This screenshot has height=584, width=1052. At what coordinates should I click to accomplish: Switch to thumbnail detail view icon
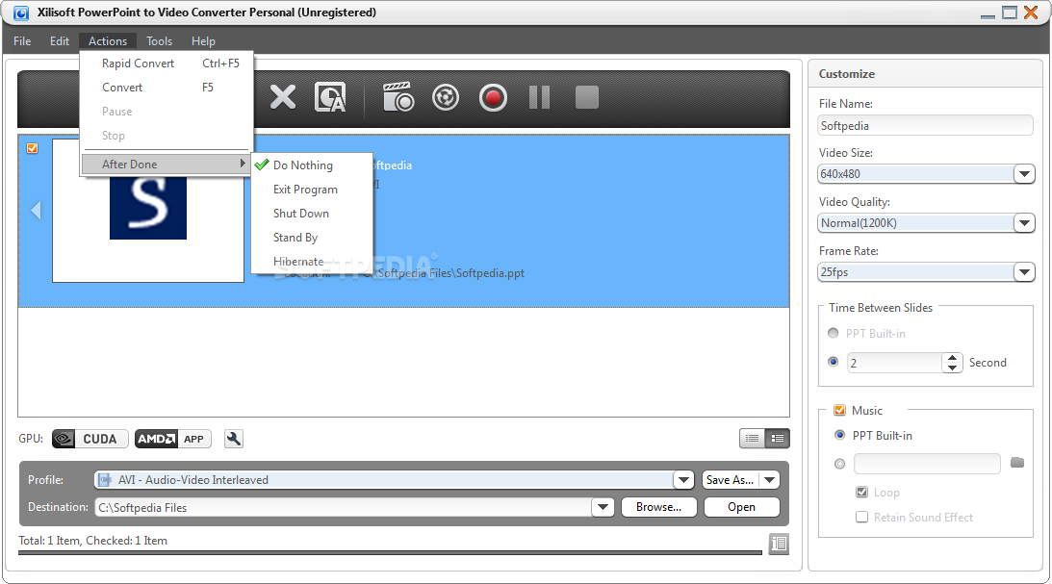pos(778,439)
